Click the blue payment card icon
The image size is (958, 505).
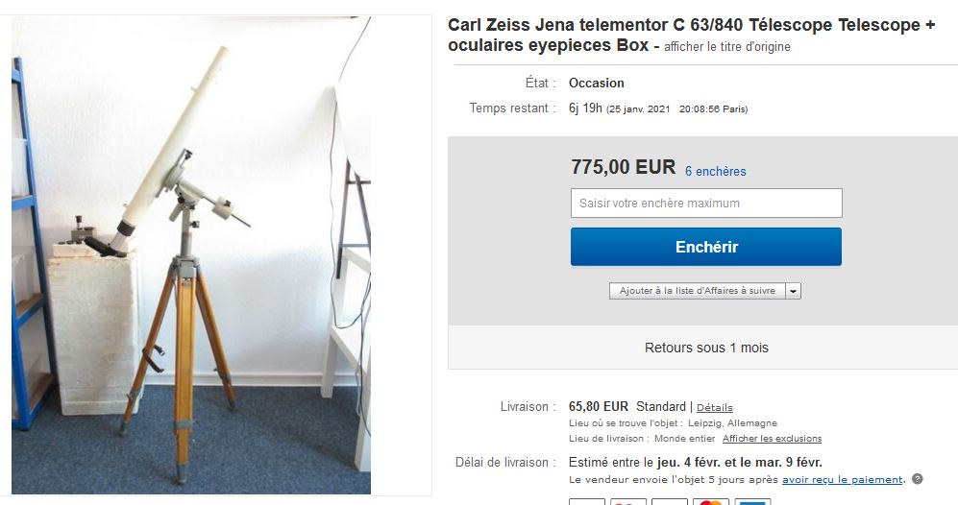(x=752, y=502)
